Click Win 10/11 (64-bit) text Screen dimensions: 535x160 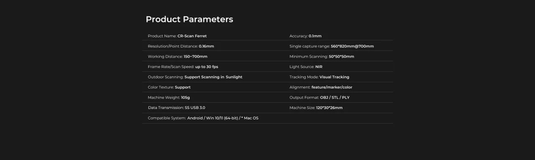click(x=222, y=118)
